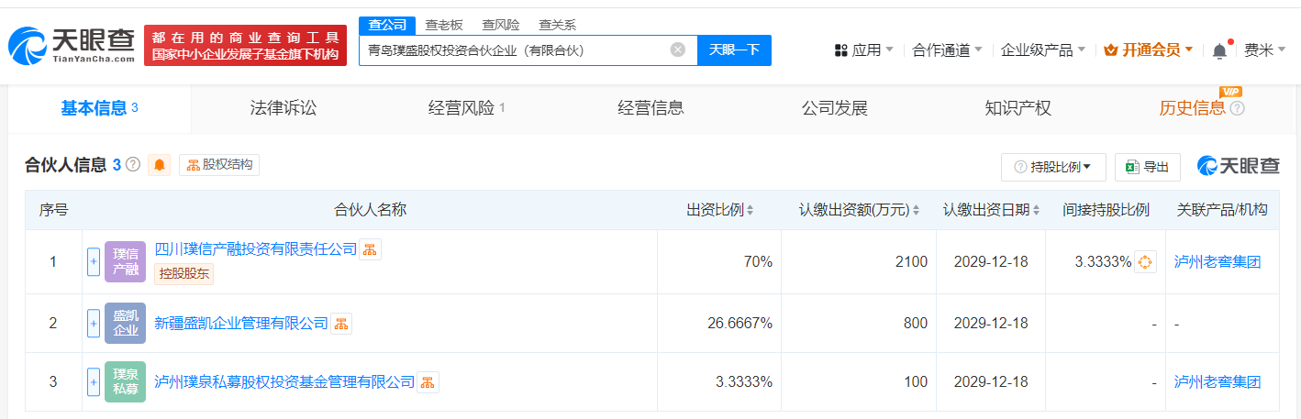The width and height of the screenshot is (1301, 419).
Task: Open equity chart icon beside 新疆盛凯企业管理有限公司
Action: [341, 324]
